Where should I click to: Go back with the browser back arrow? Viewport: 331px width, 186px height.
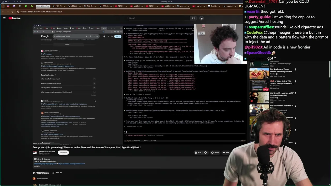tap(3, 12)
